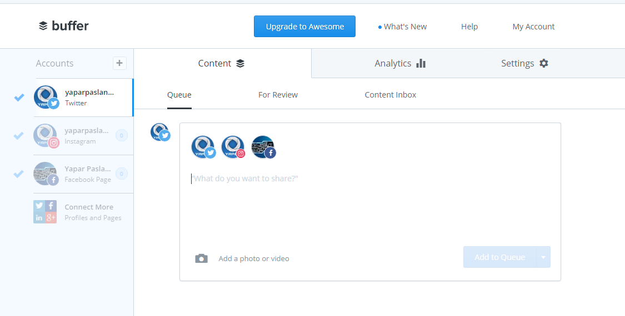625x316 pixels.
Task: Switch to the Queue sub-tab
Action: pyautogui.click(x=179, y=95)
